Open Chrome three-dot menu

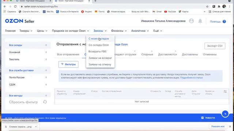230,7
